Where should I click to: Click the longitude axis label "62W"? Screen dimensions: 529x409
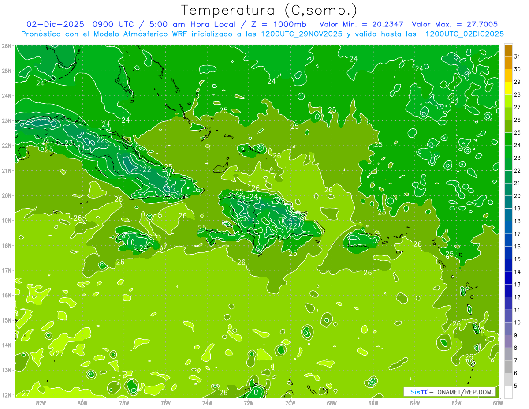coord(456,403)
